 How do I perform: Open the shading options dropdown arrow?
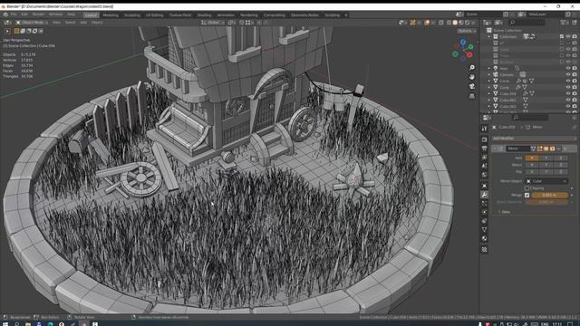[x=474, y=23]
